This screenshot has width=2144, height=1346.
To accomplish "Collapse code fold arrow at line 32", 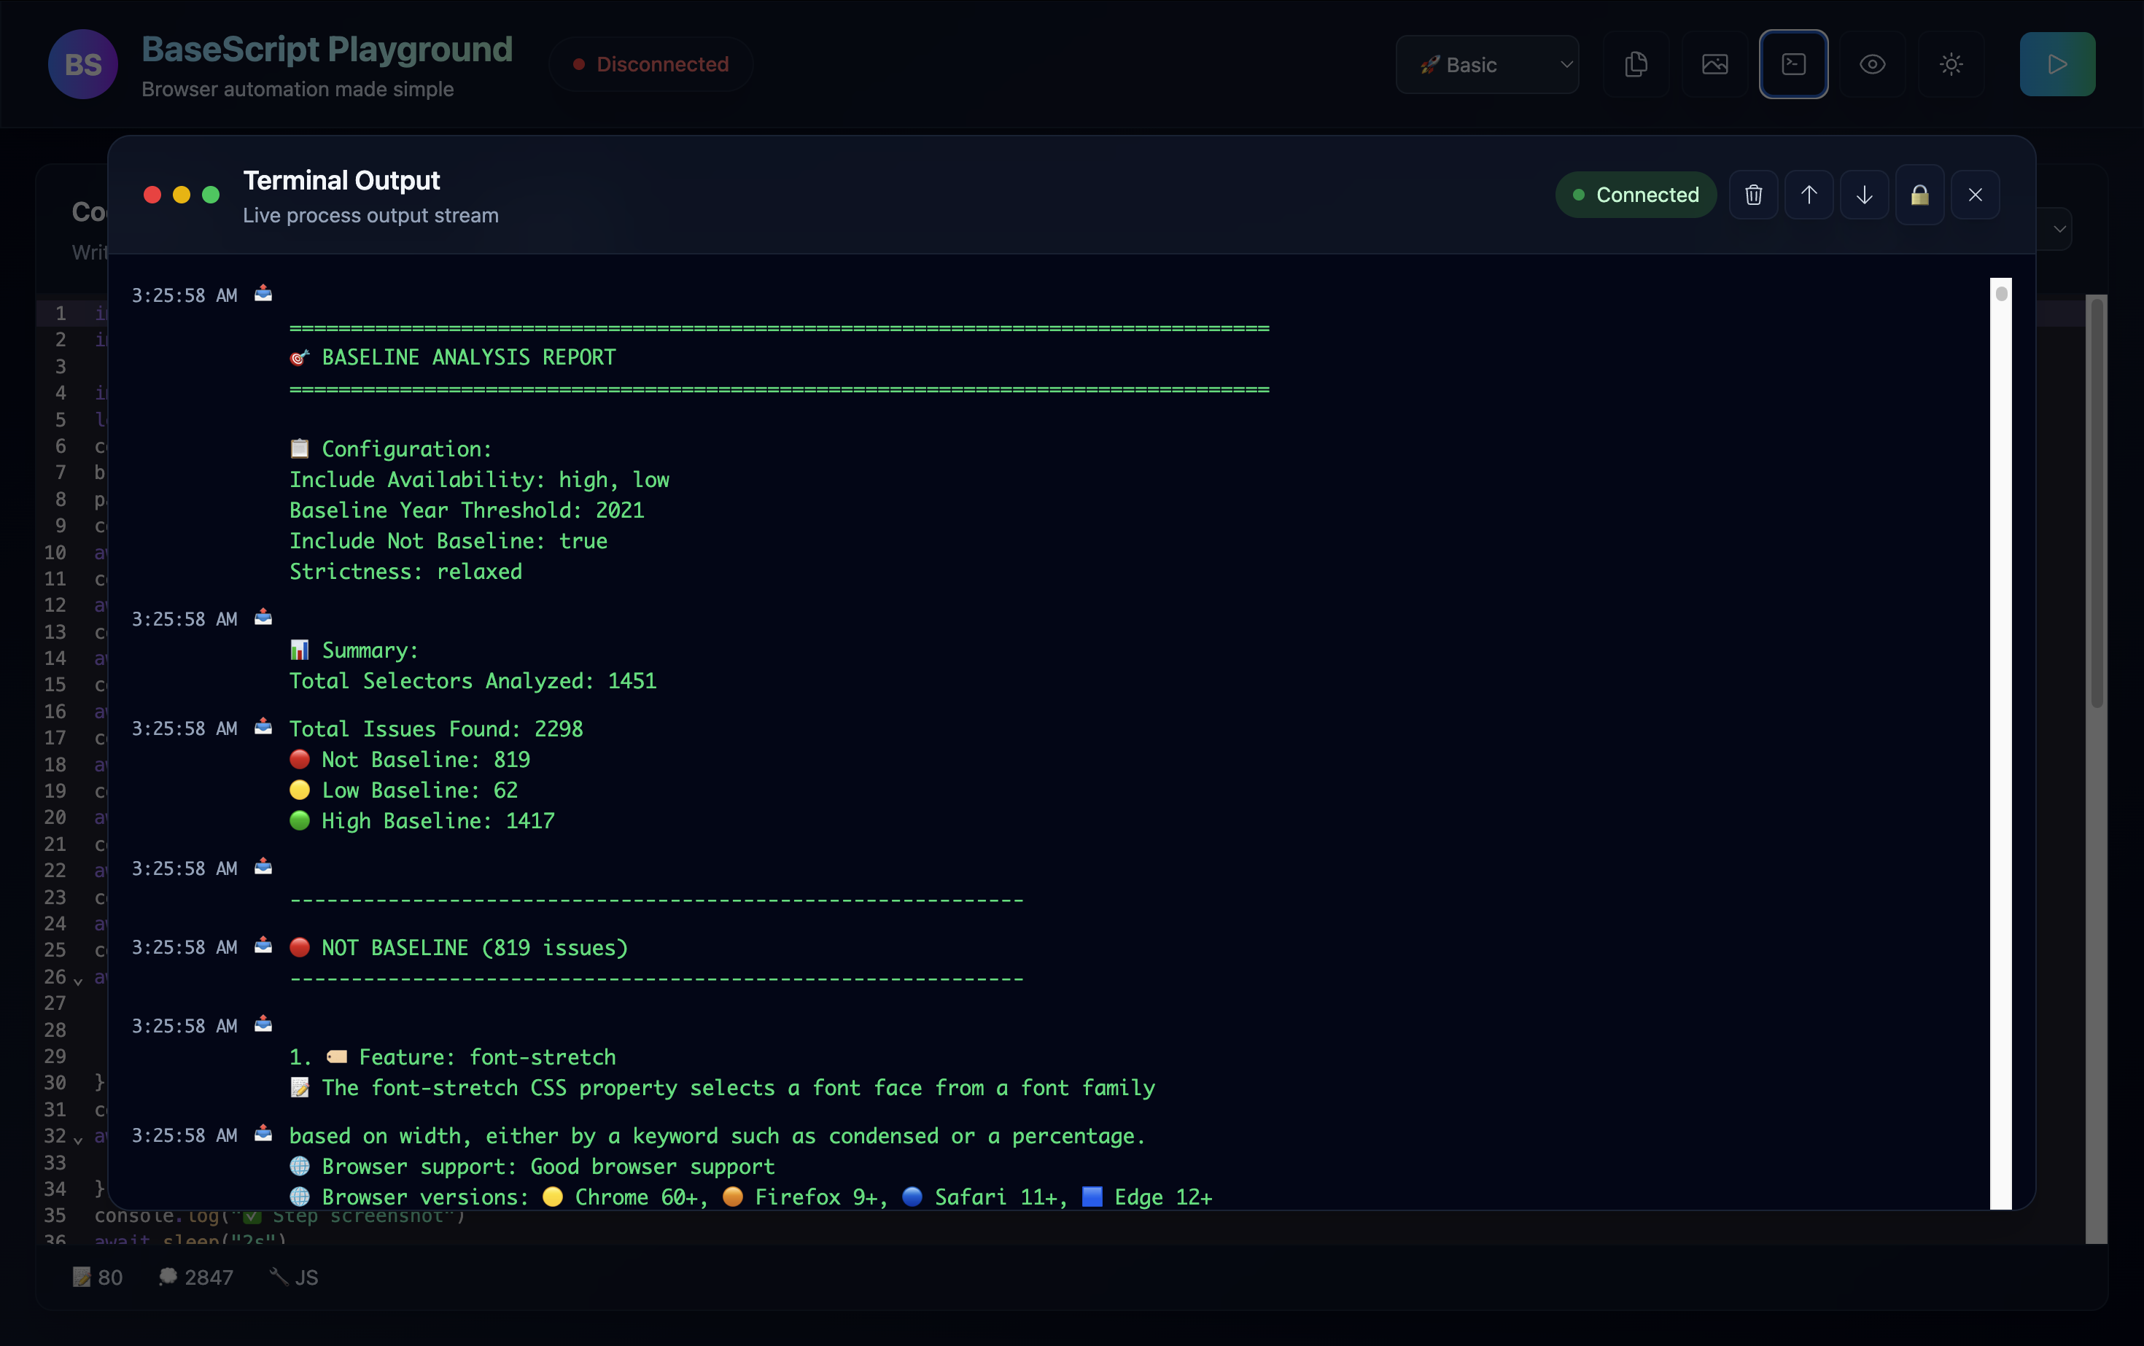I will [x=78, y=1140].
